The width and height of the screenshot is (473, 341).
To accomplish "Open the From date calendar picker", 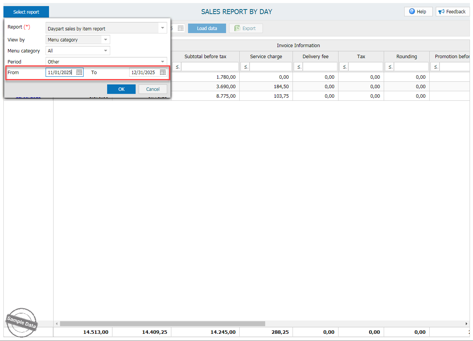I will pyautogui.click(x=79, y=72).
